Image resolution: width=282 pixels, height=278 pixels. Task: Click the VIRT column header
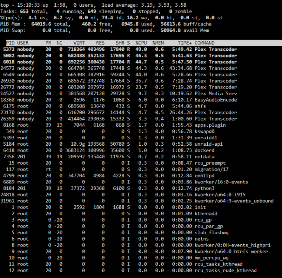tap(79, 43)
